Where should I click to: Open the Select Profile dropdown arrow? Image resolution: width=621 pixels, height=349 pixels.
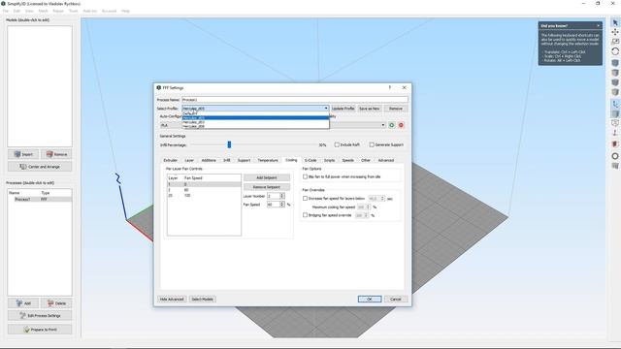click(326, 109)
